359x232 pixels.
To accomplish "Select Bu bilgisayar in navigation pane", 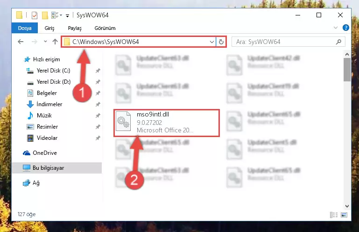I will coord(57,168).
